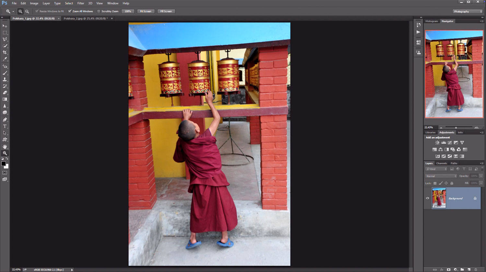Select the Crop tool

(5, 52)
